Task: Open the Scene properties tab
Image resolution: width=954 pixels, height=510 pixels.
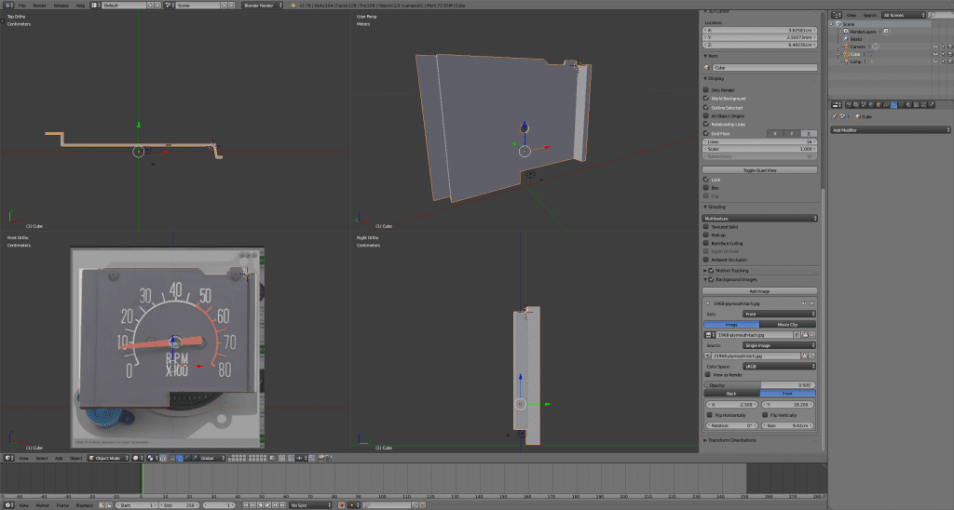Action: click(x=864, y=104)
